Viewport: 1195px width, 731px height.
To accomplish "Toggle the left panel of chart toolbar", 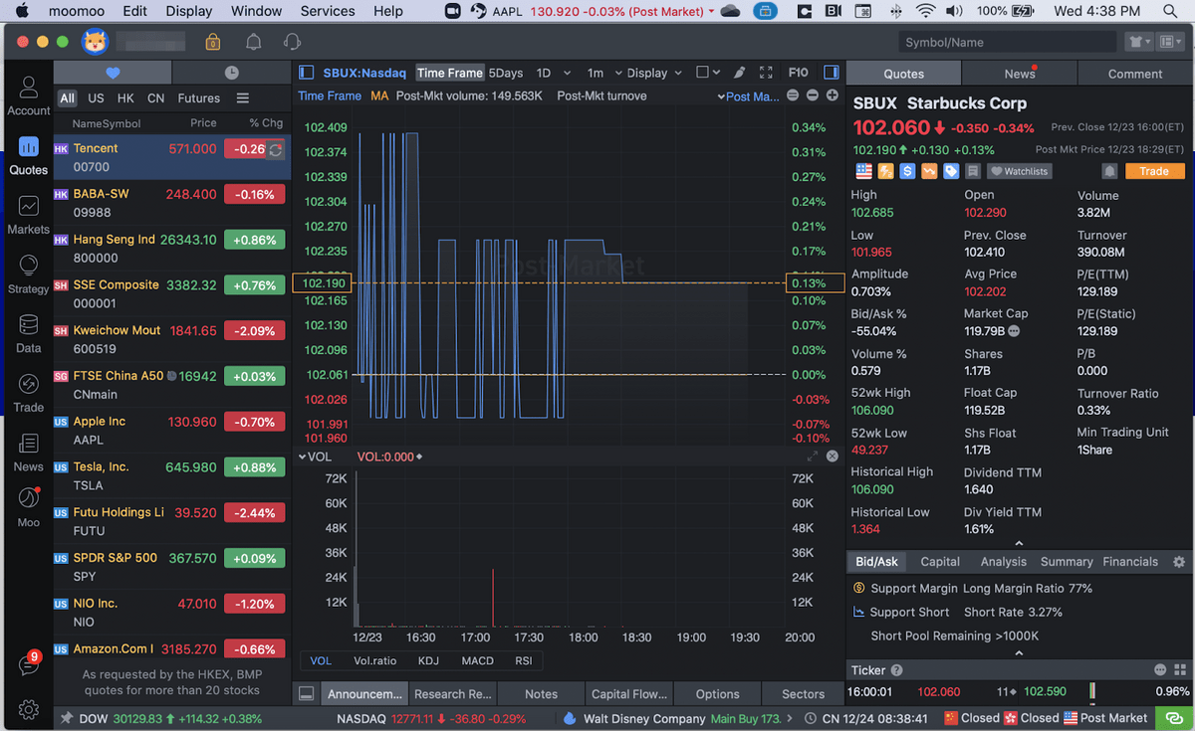I will (x=307, y=73).
